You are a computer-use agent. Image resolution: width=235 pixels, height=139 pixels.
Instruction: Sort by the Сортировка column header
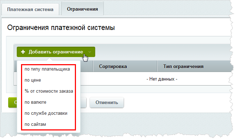coord(125,66)
